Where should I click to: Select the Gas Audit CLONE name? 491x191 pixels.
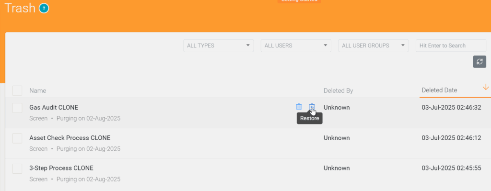[54, 108]
